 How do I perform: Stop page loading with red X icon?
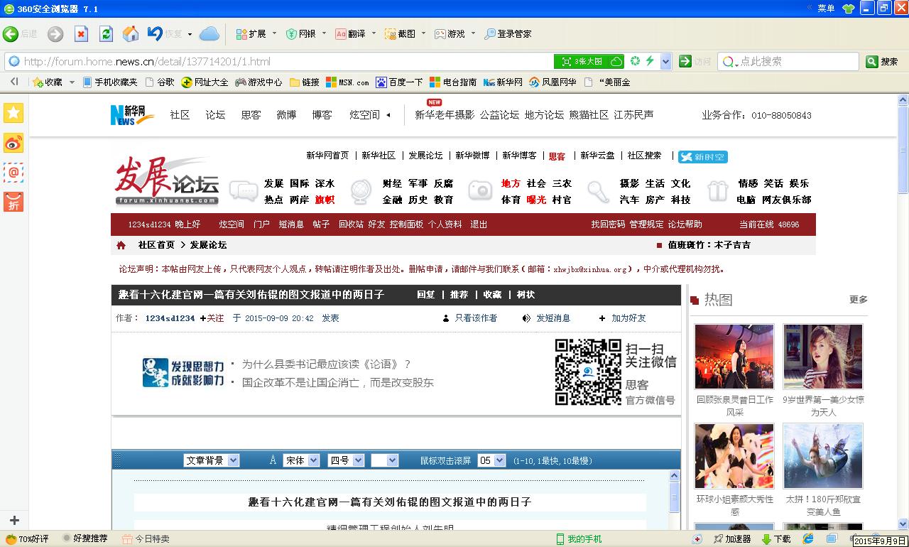[x=81, y=34]
